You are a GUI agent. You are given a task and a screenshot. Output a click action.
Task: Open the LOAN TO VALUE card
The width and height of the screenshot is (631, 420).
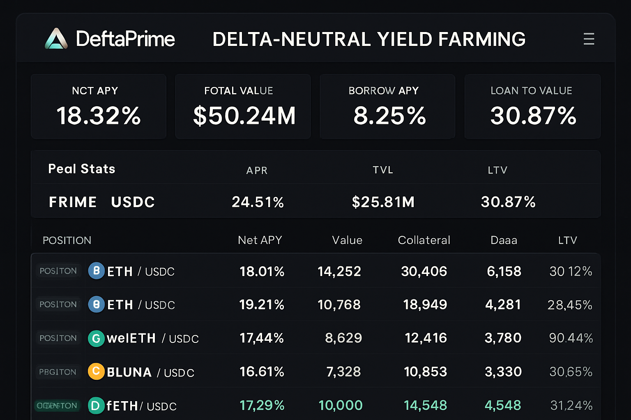coord(532,107)
